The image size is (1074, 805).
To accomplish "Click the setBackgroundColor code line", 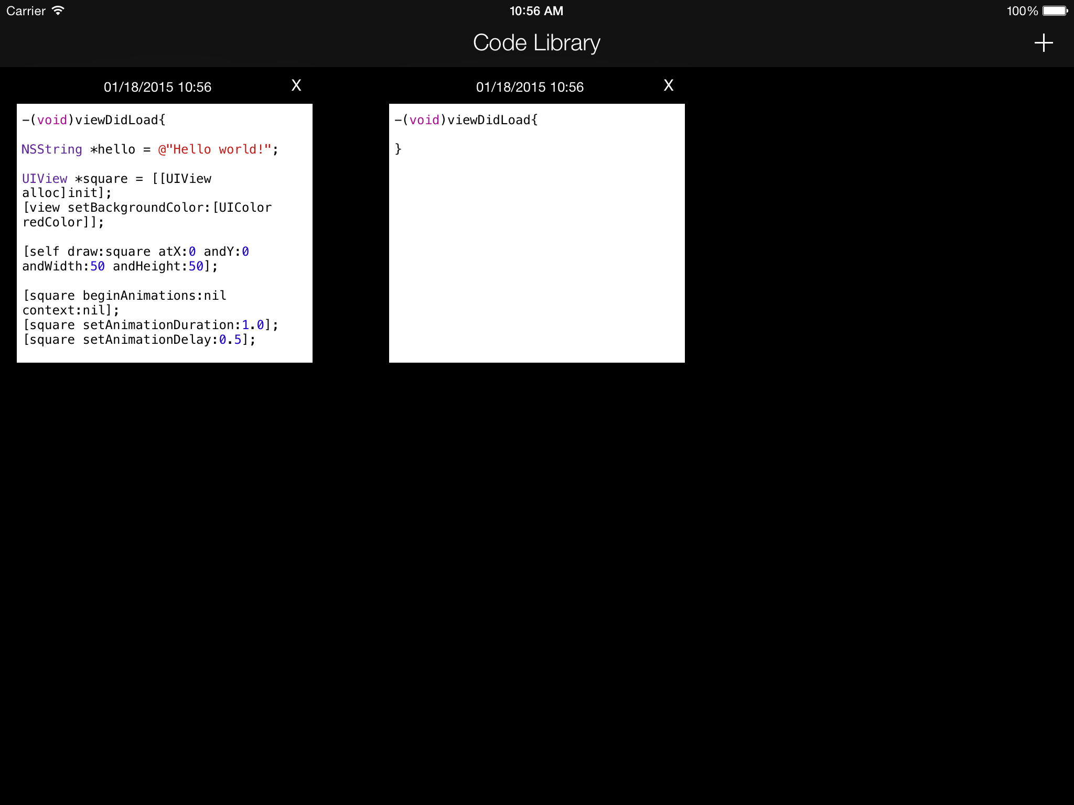I will tap(147, 208).
